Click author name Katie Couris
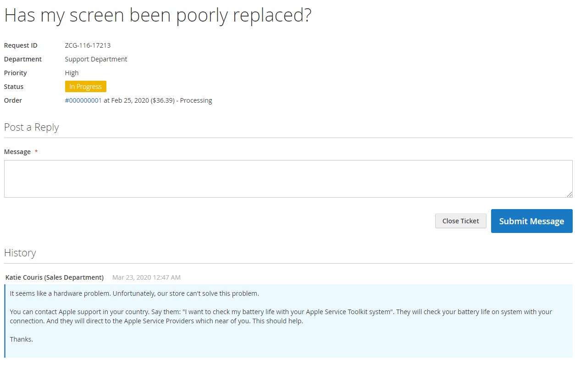 24,277
